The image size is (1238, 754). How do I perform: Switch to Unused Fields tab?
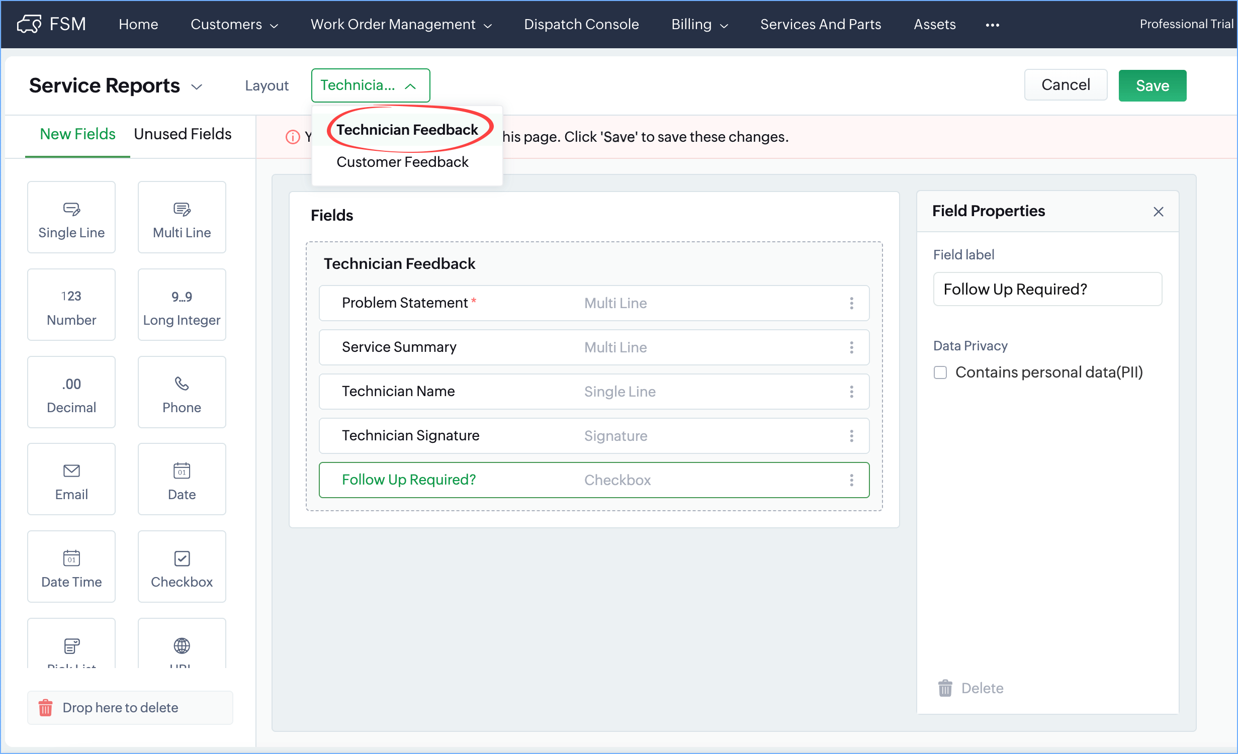pyautogui.click(x=183, y=134)
